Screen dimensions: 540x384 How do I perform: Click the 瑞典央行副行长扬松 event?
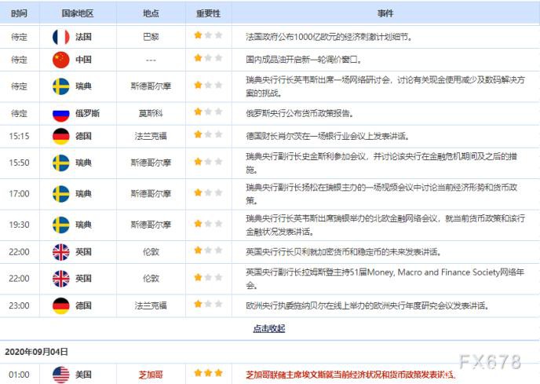tap(381, 194)
